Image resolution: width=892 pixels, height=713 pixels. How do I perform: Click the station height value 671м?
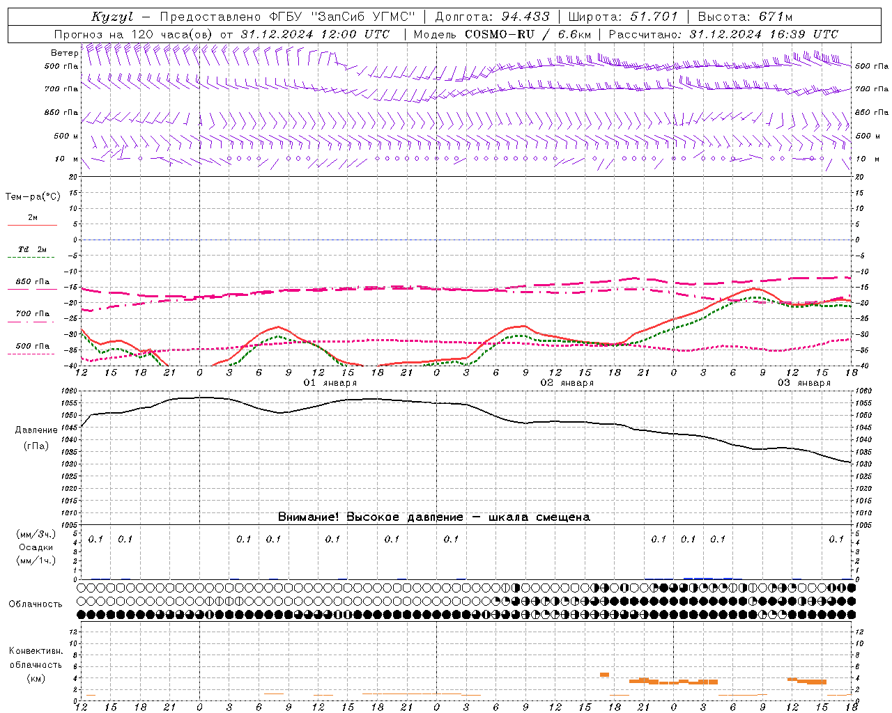pyautogui.click(x=776, y=17)
